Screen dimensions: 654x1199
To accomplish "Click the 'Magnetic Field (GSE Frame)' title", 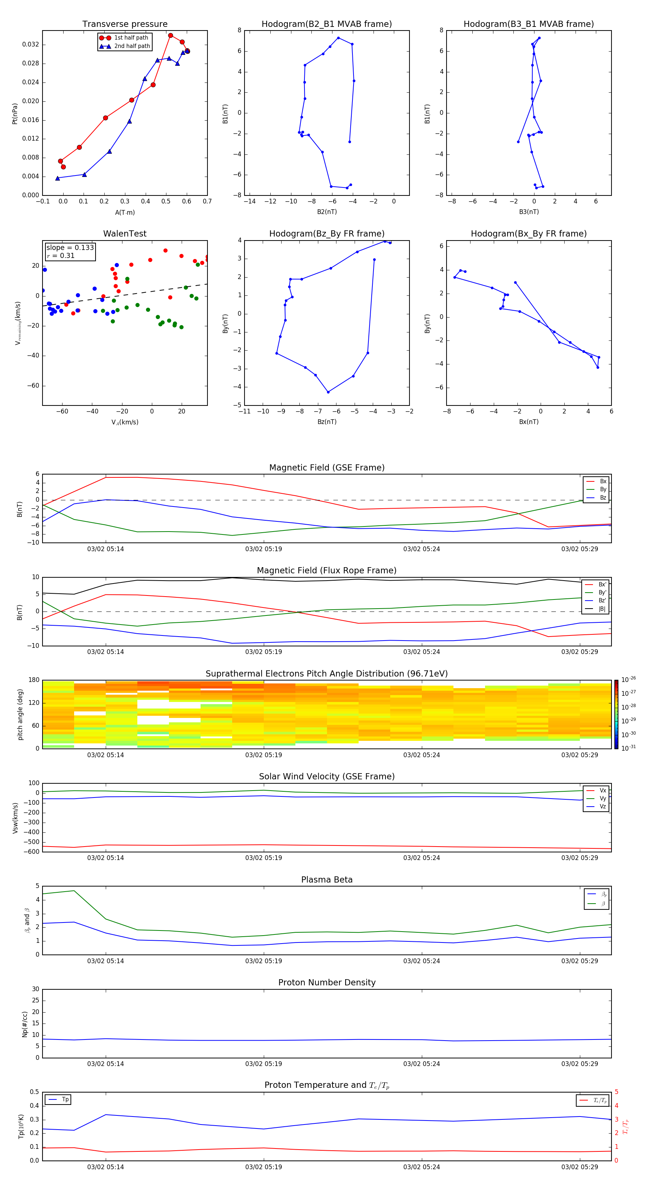I will (x=327, y=468).
